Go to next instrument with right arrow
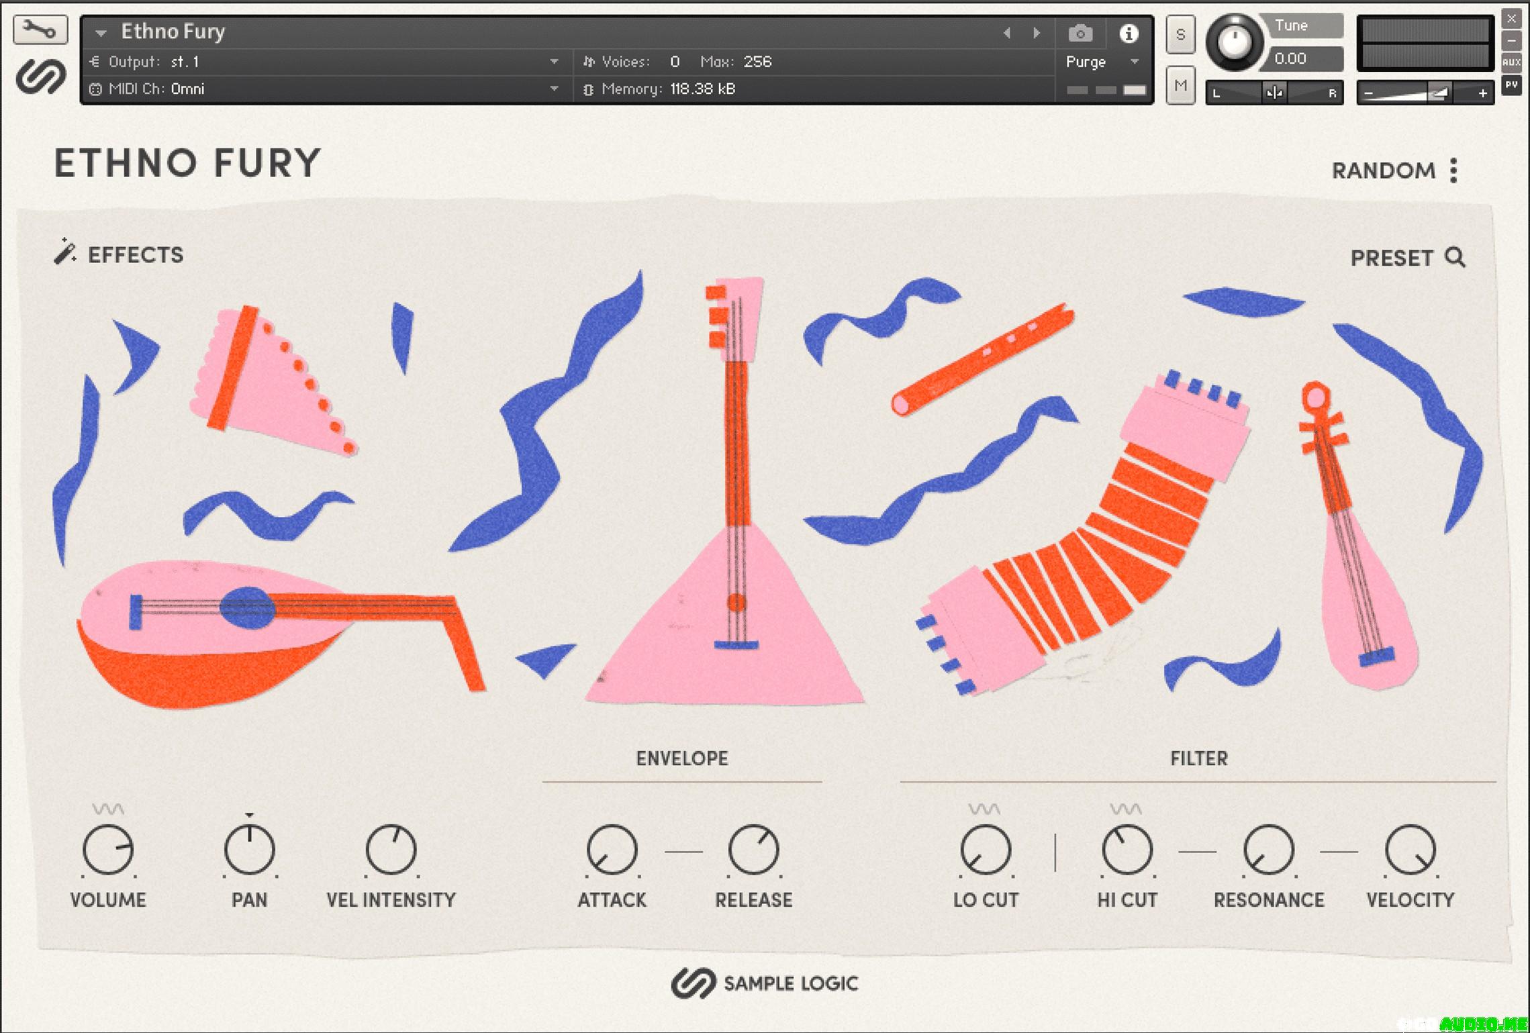This screenshot has width=1530, height=1033. (1037, 33)
